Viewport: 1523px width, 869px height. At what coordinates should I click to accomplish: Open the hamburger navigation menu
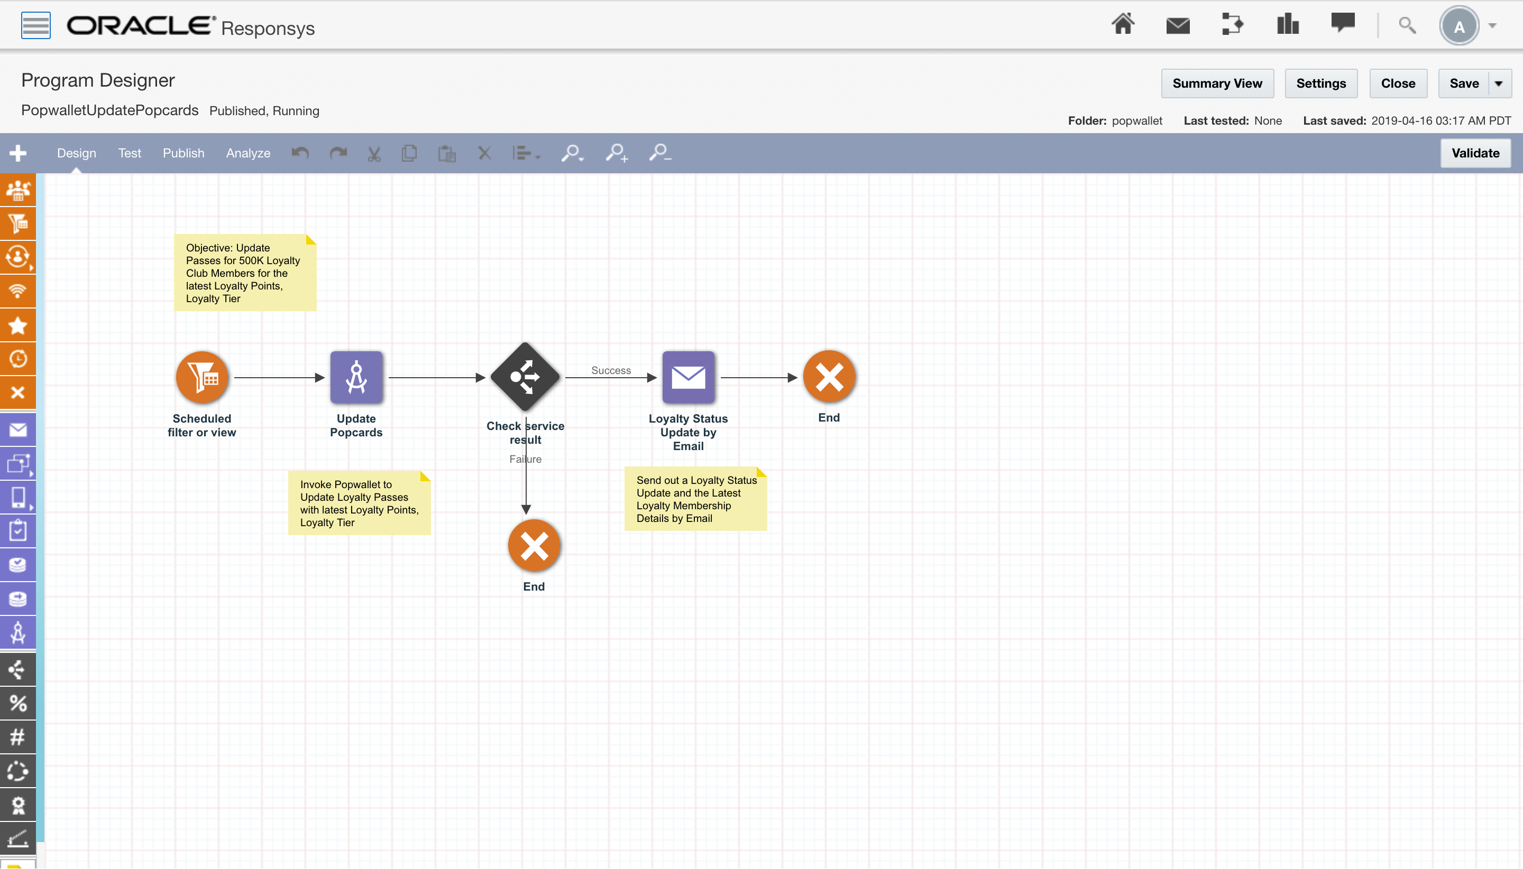click(35, 25)
